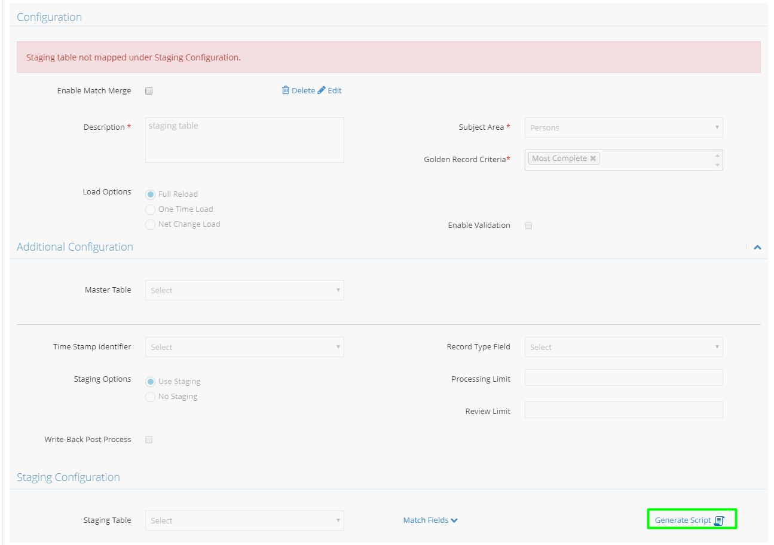Choose the No Staging radio option
The height and width of the screenshot is (545, 774).
click(151, 397)
